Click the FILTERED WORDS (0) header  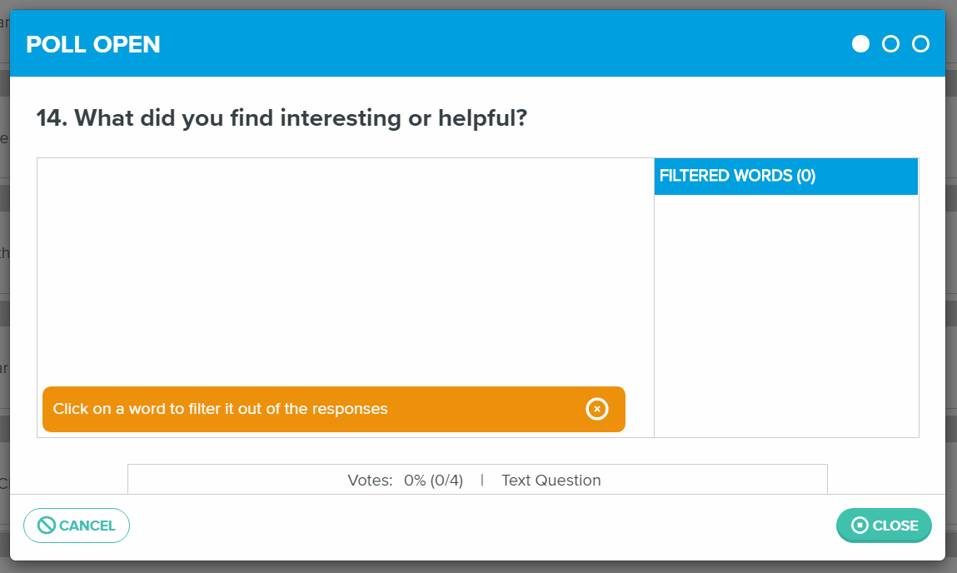tap(786, 177)
